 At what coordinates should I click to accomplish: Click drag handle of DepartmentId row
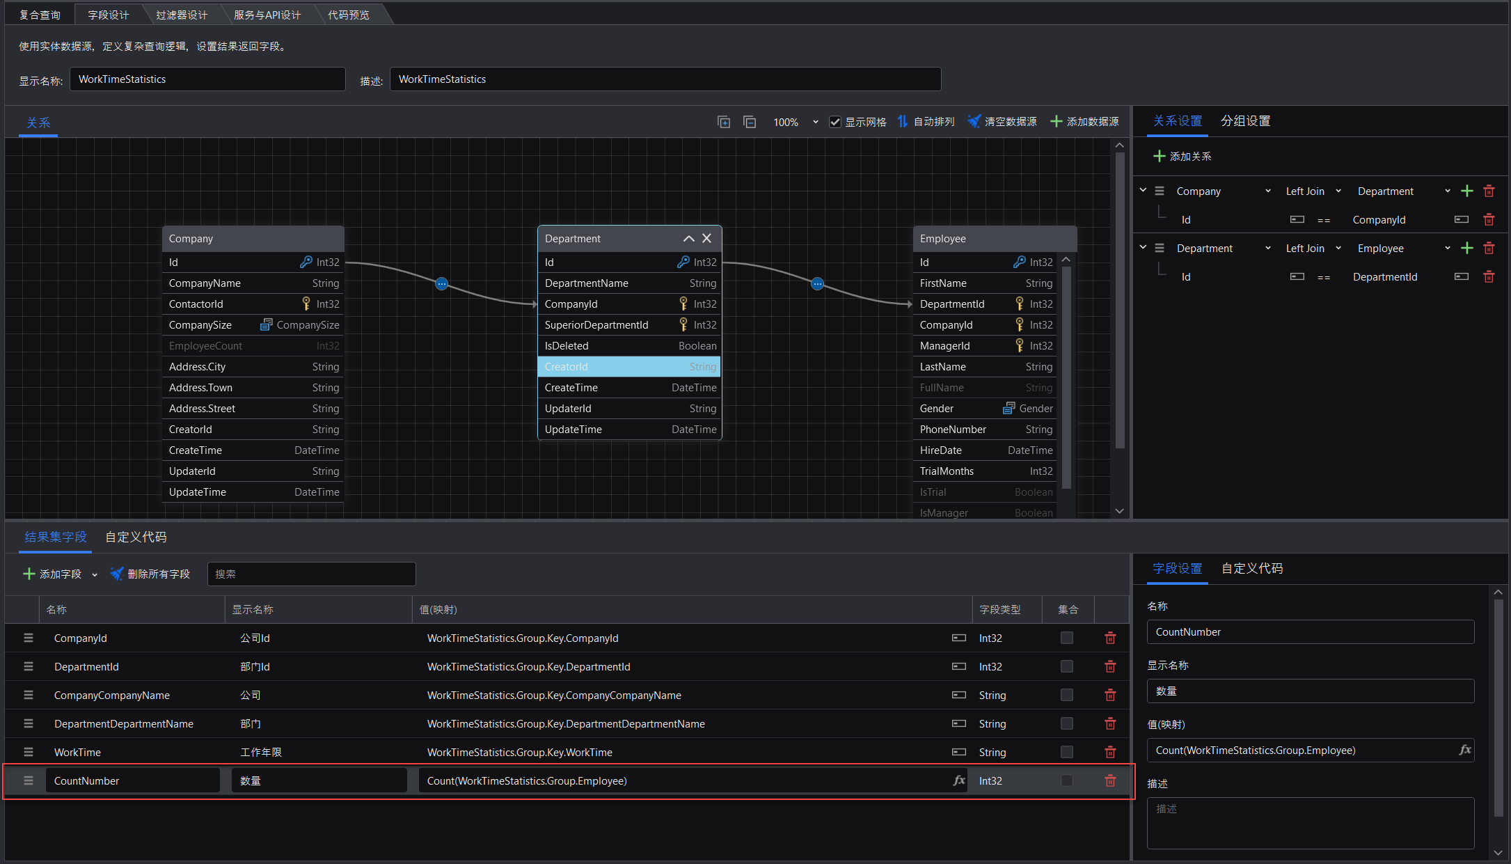coord(29,666)
